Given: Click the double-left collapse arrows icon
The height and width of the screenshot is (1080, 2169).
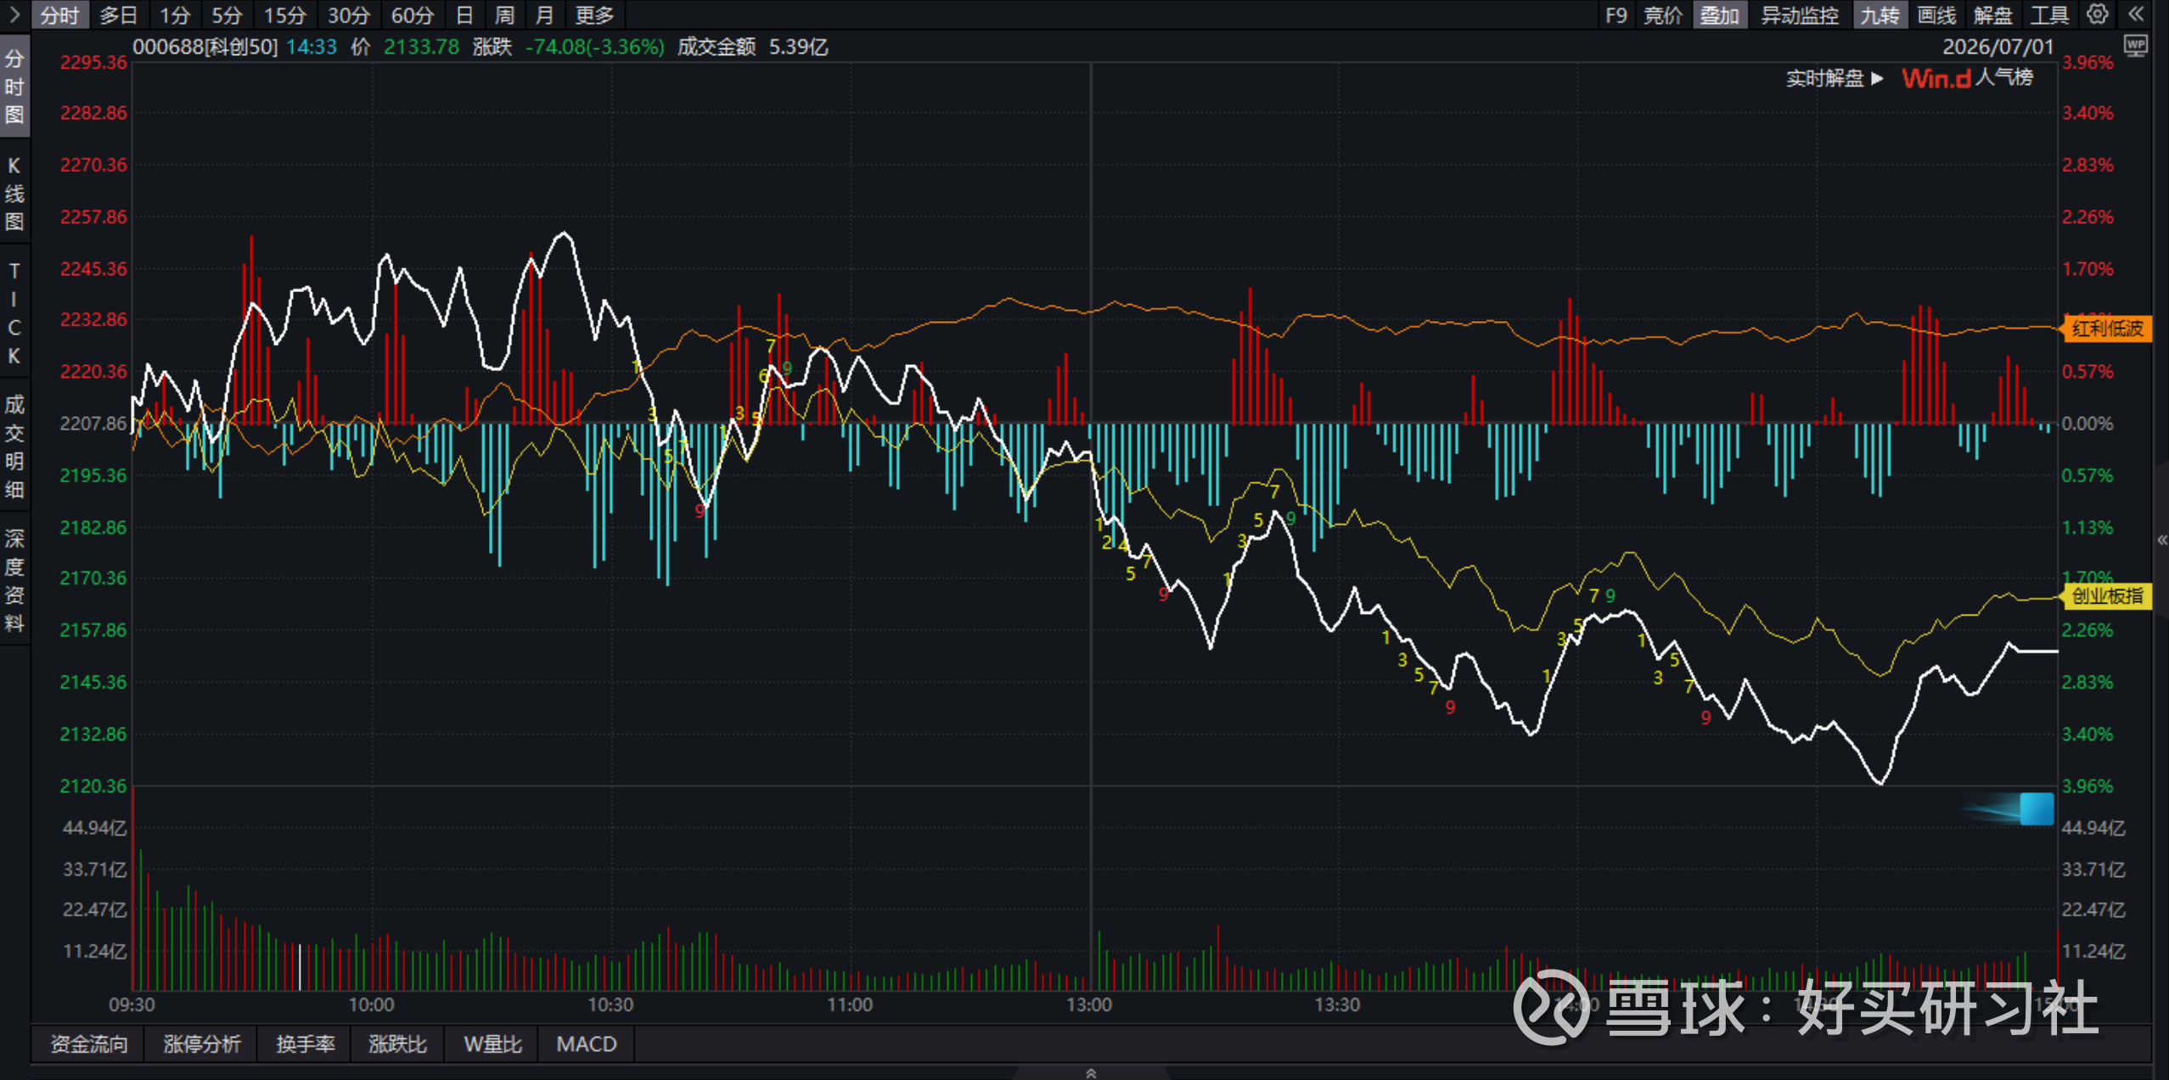Looking at the screenshot, I should pyautogui.click(x=2136, y=14).
